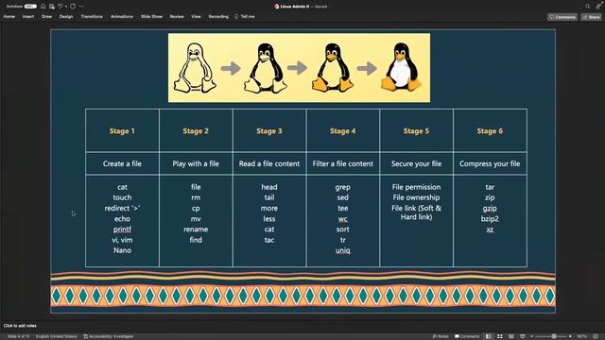The height and width of the screenshot is (340, 605).
Task: Click the word 'bzip2' in Stage 6
Action: 490,218
